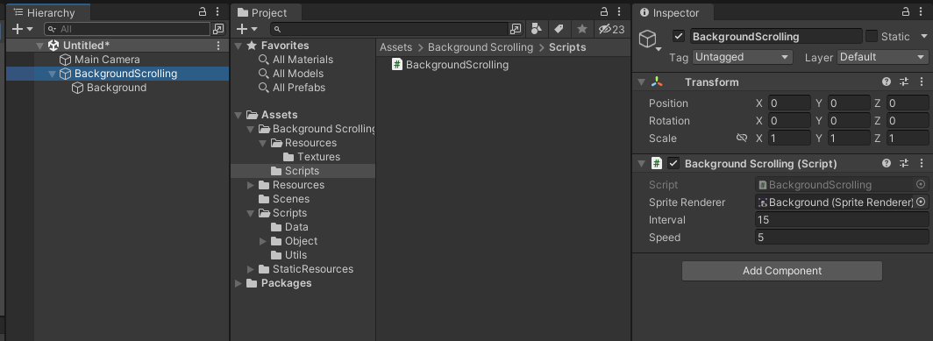
Task: Collapse the Transform component foldout
Action: [641, 82]
